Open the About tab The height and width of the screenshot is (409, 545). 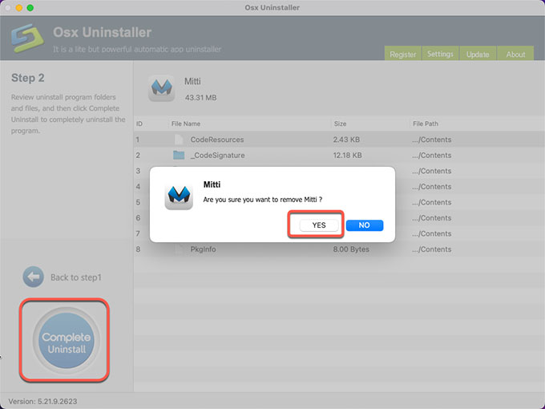(515, 55)
